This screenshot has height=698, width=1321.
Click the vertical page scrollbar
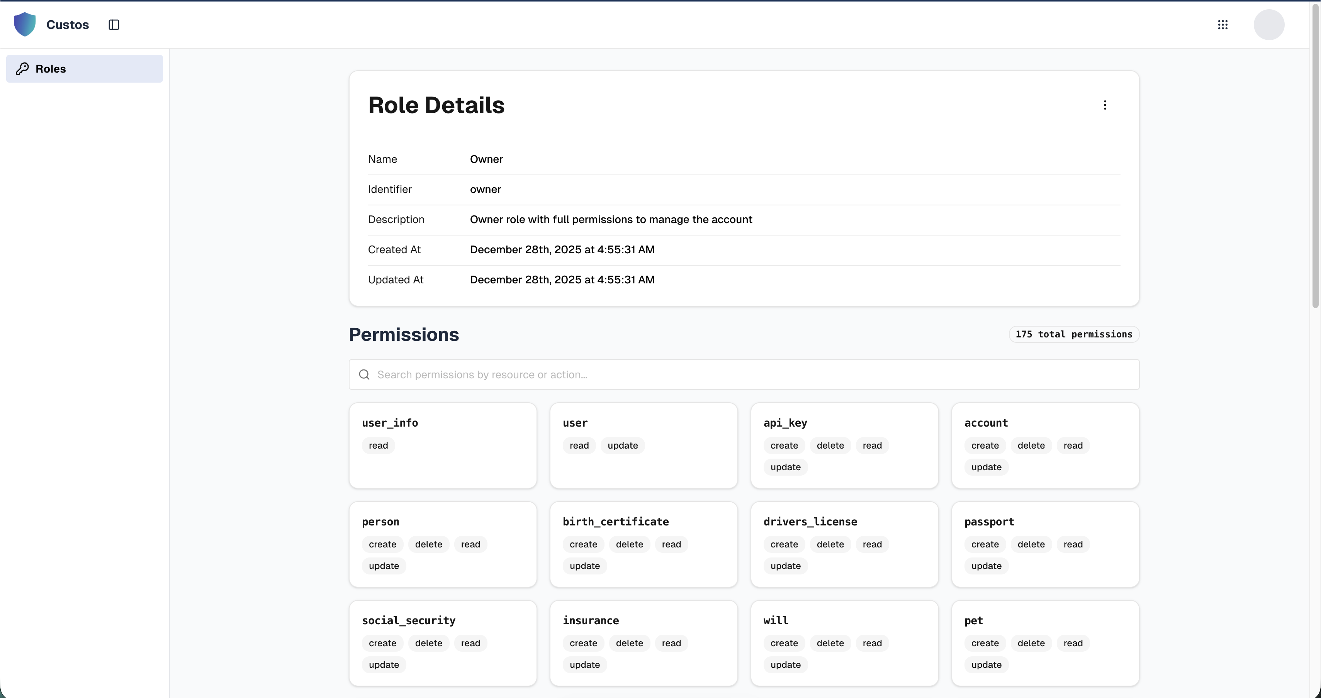click(x=1315, y=154)
